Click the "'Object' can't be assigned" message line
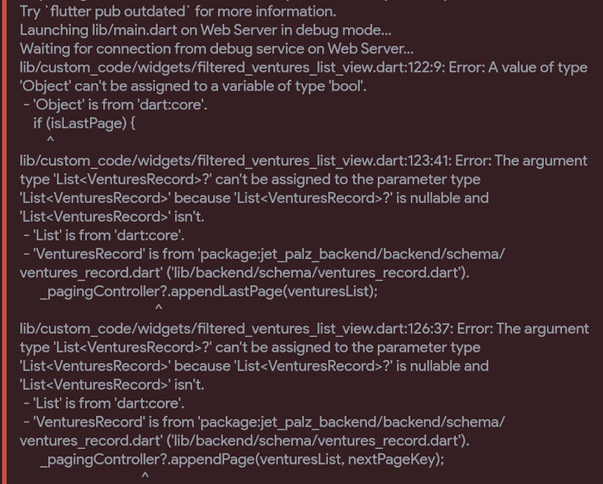Viewport: 603px width, 484px height. [x=193, y=86]
